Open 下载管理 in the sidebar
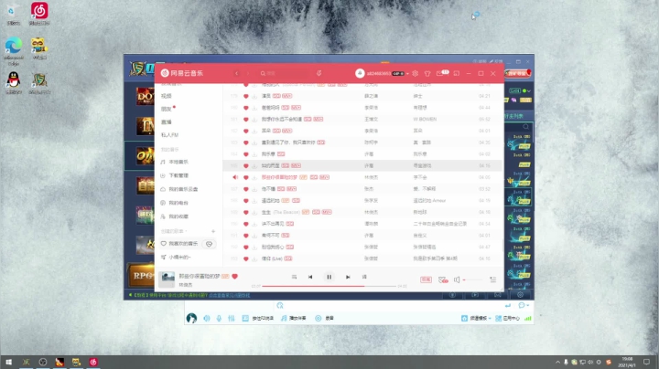The image size is (659, 369). (x=178, y=175)
